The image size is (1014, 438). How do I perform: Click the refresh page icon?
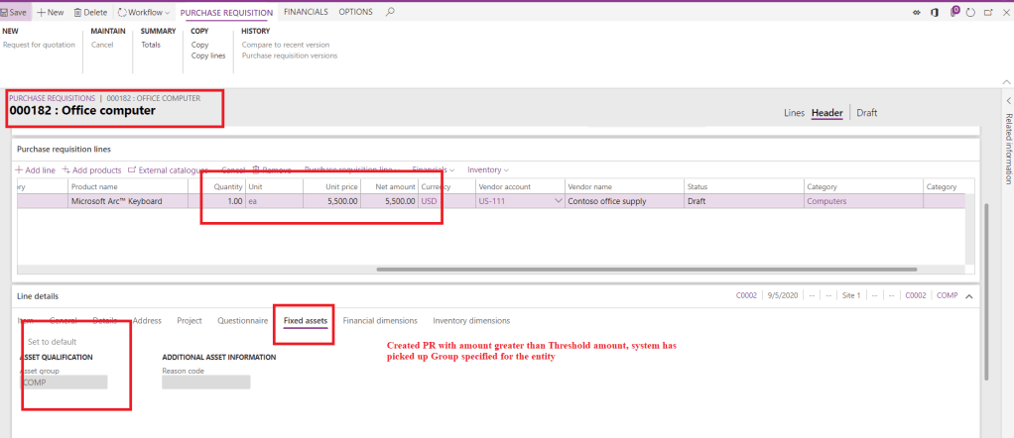(971, 12)
